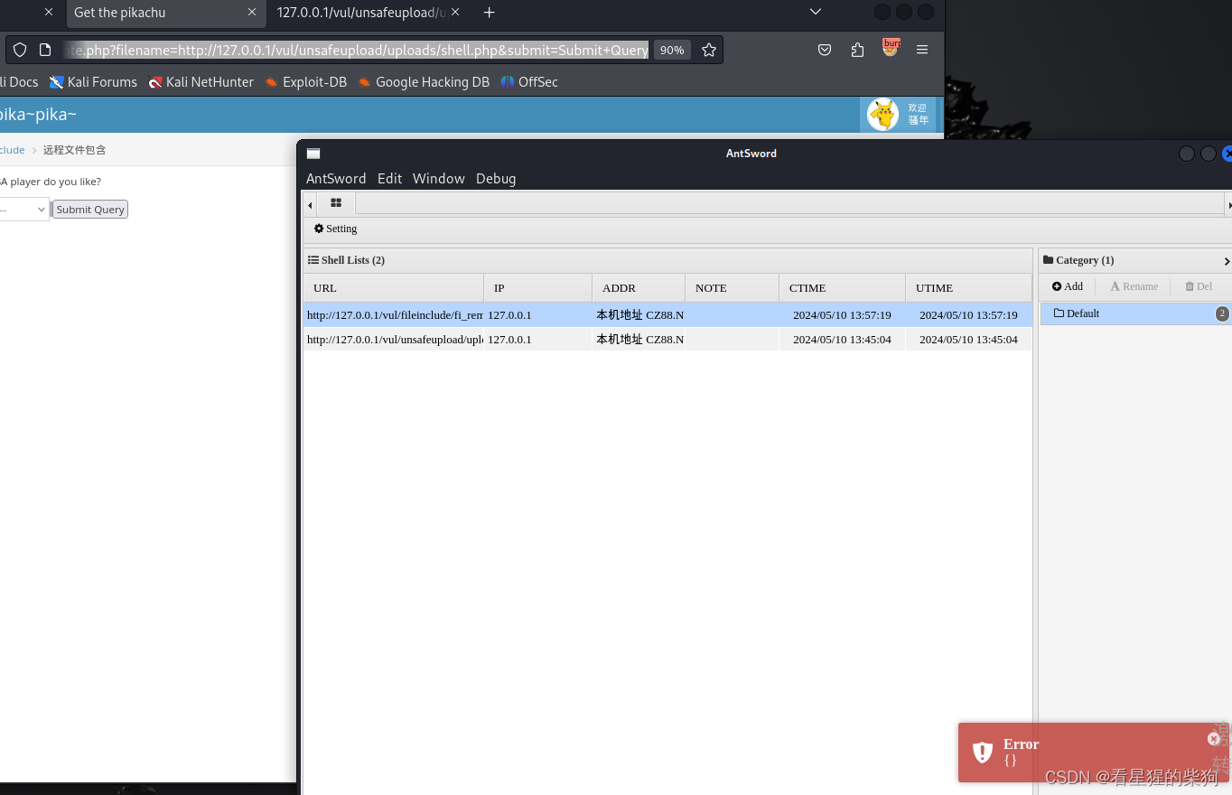Click the NOTE column header
The height and width of the screenshot is (795, 1232).
pos(732,288)
